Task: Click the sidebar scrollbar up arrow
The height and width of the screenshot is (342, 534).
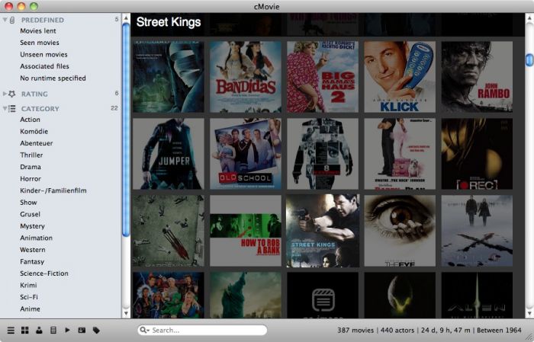Action: pyautogui.click(x=126, y=18)
